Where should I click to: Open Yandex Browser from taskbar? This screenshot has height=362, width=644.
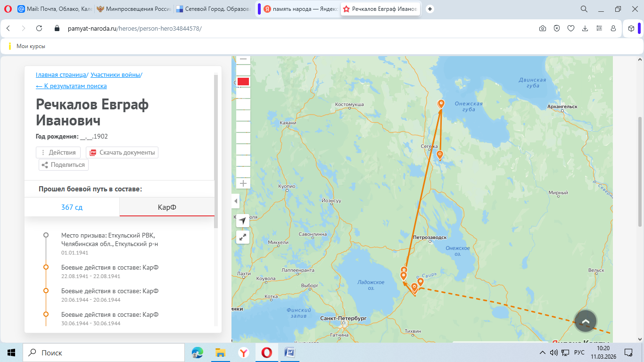tap(244, 353)
